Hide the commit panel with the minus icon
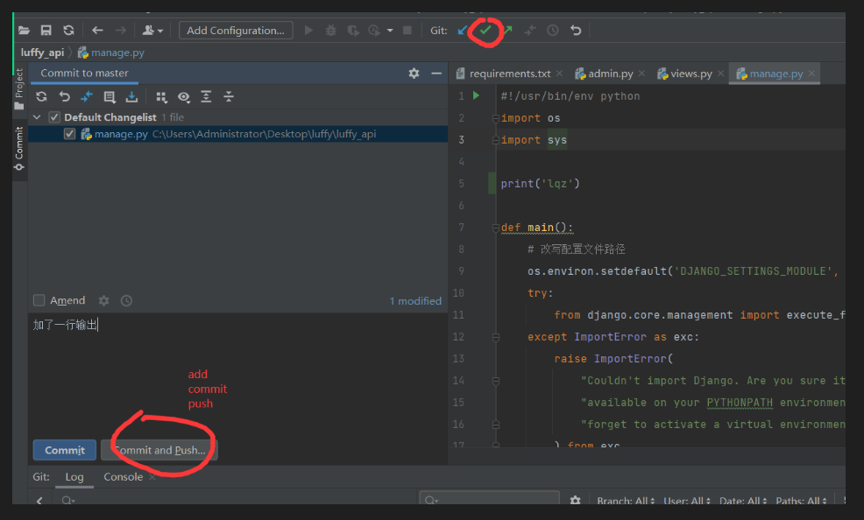Image resolution: width=864 pixels, height=520 pixels. click(436, 74)
